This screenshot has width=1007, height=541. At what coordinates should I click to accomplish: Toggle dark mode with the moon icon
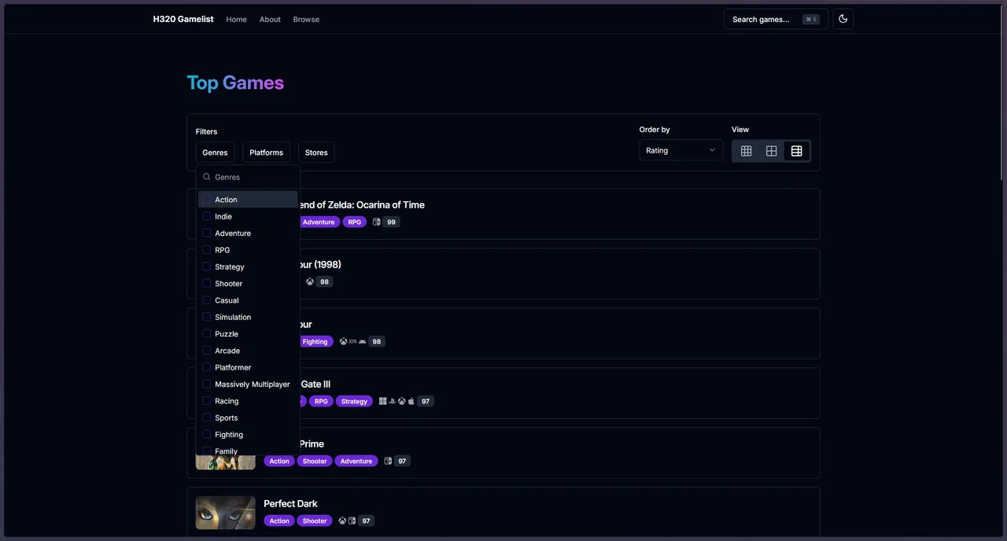(843, 19)
